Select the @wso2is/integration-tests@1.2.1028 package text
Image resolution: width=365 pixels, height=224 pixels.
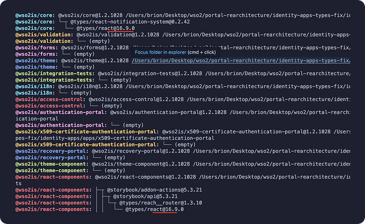pos(150,73)
